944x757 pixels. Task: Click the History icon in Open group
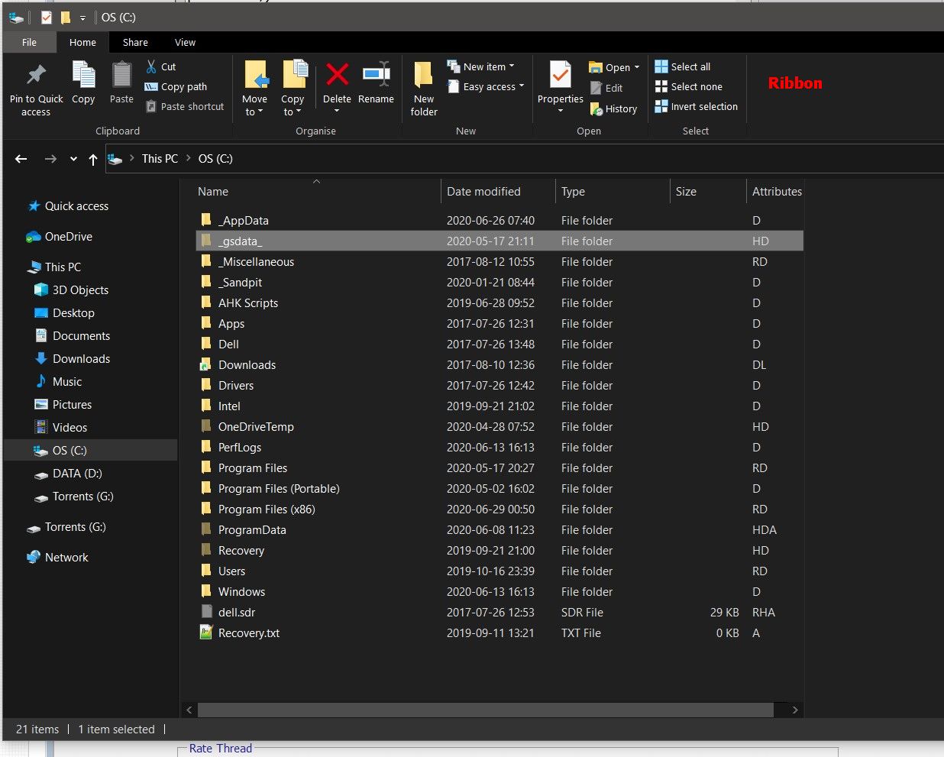(x=597, y=109)
